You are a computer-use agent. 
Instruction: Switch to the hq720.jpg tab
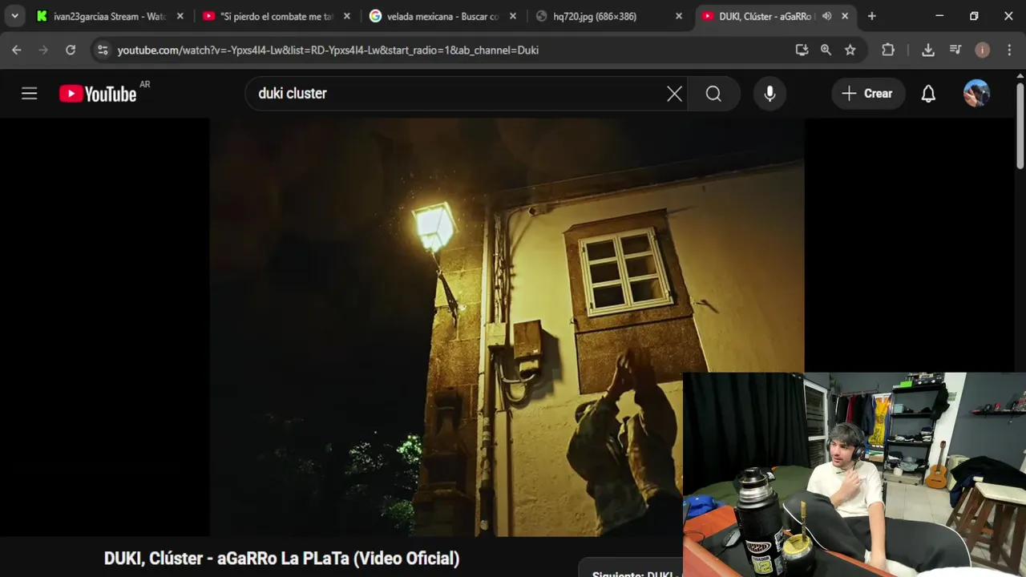coord(609,16)
